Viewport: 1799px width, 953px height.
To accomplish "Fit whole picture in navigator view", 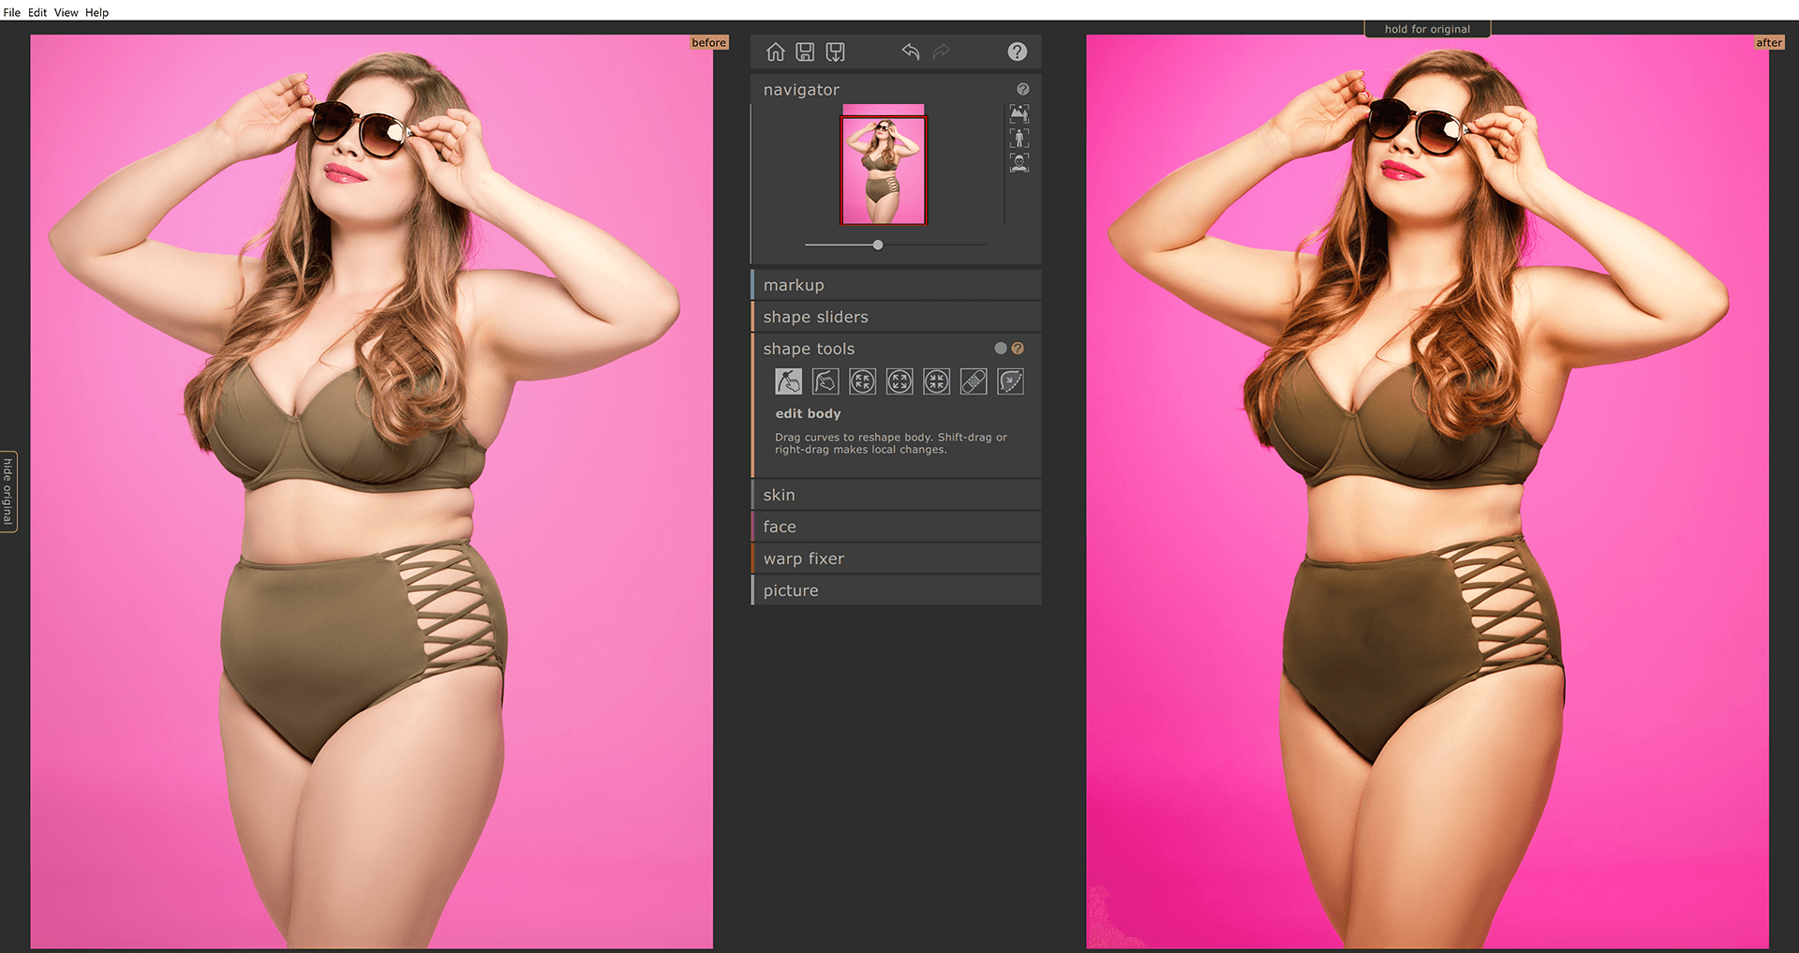I will pos(1019,114).
